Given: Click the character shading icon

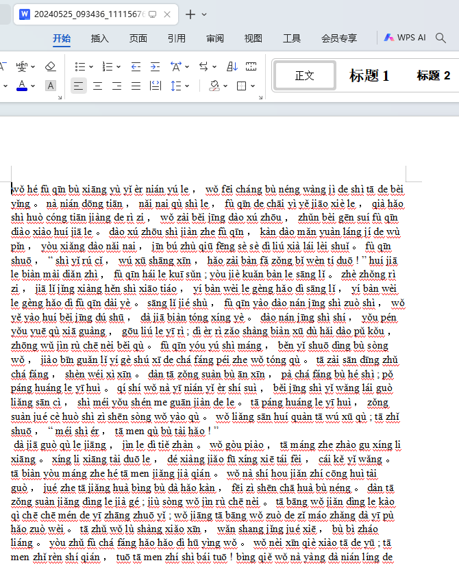Looking at the screenshot, I should pos(50,86).
